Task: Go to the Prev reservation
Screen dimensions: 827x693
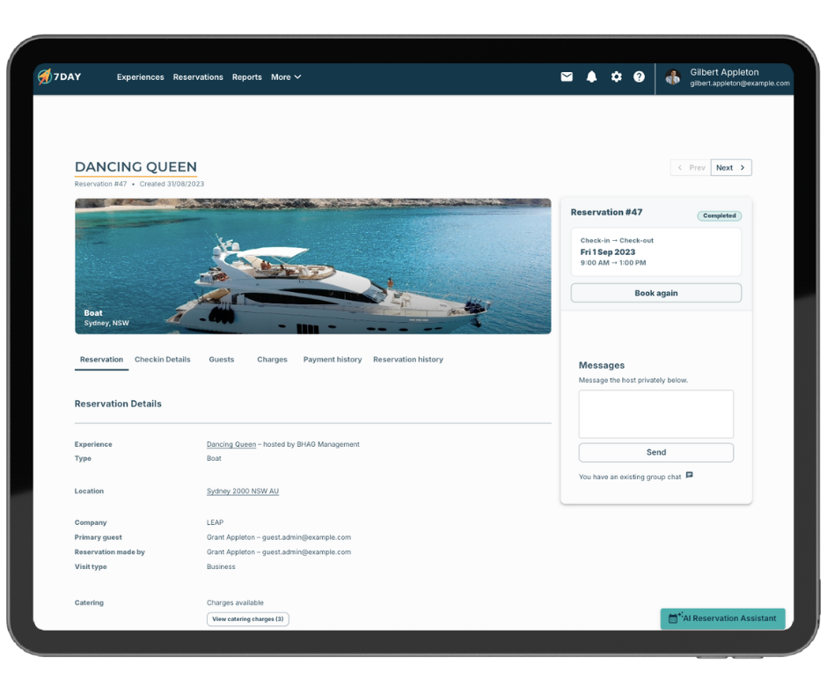Action: 691,167
